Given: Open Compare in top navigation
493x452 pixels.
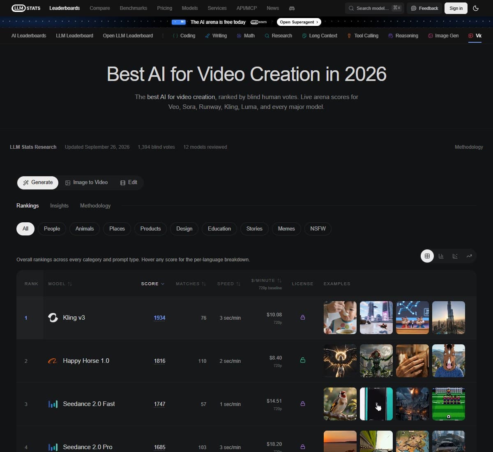Looking at the screenshot, I should click(x=100, y=8).
